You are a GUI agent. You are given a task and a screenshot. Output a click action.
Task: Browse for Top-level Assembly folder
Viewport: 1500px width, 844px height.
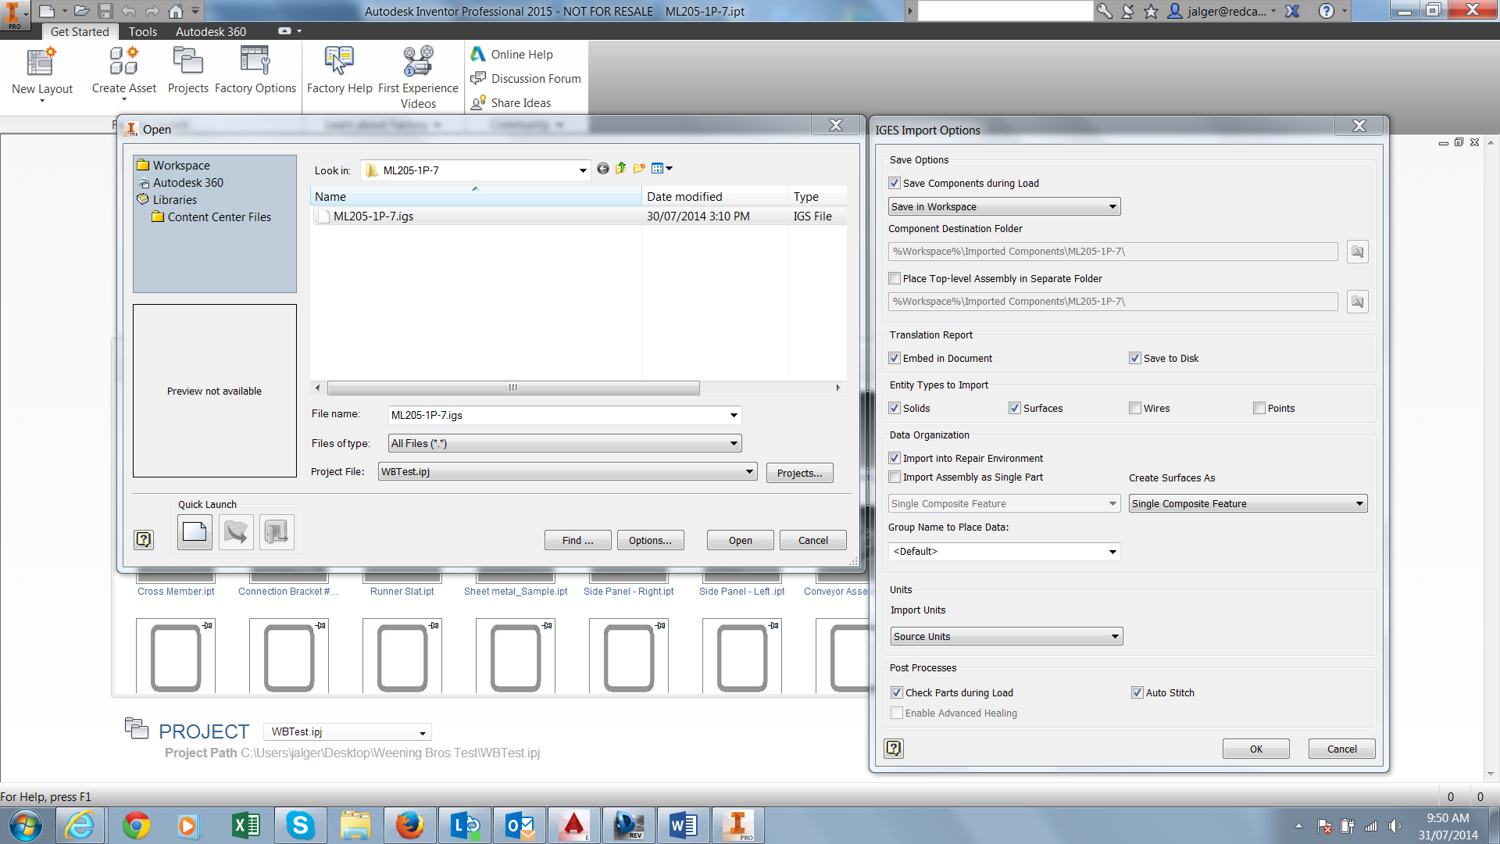1358,302
